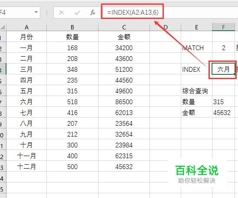Click quantity cell 208

point(72,58)
